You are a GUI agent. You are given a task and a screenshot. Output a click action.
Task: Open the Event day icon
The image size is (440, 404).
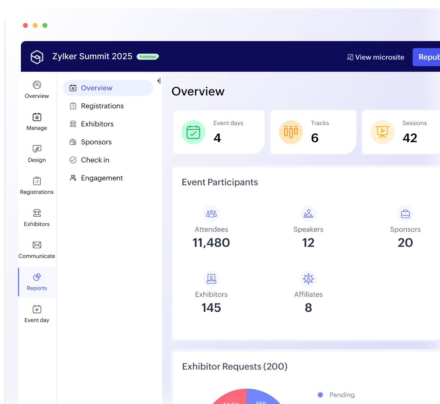[37, 309]
